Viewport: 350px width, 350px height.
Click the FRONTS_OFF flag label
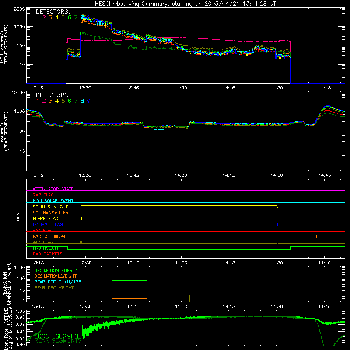point(46,248)
